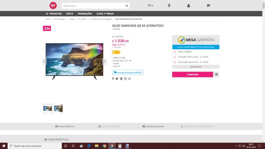Select the first TV thumbnail image
The width and height of the screenshot is (265, 149).
[x=48, y=109]
